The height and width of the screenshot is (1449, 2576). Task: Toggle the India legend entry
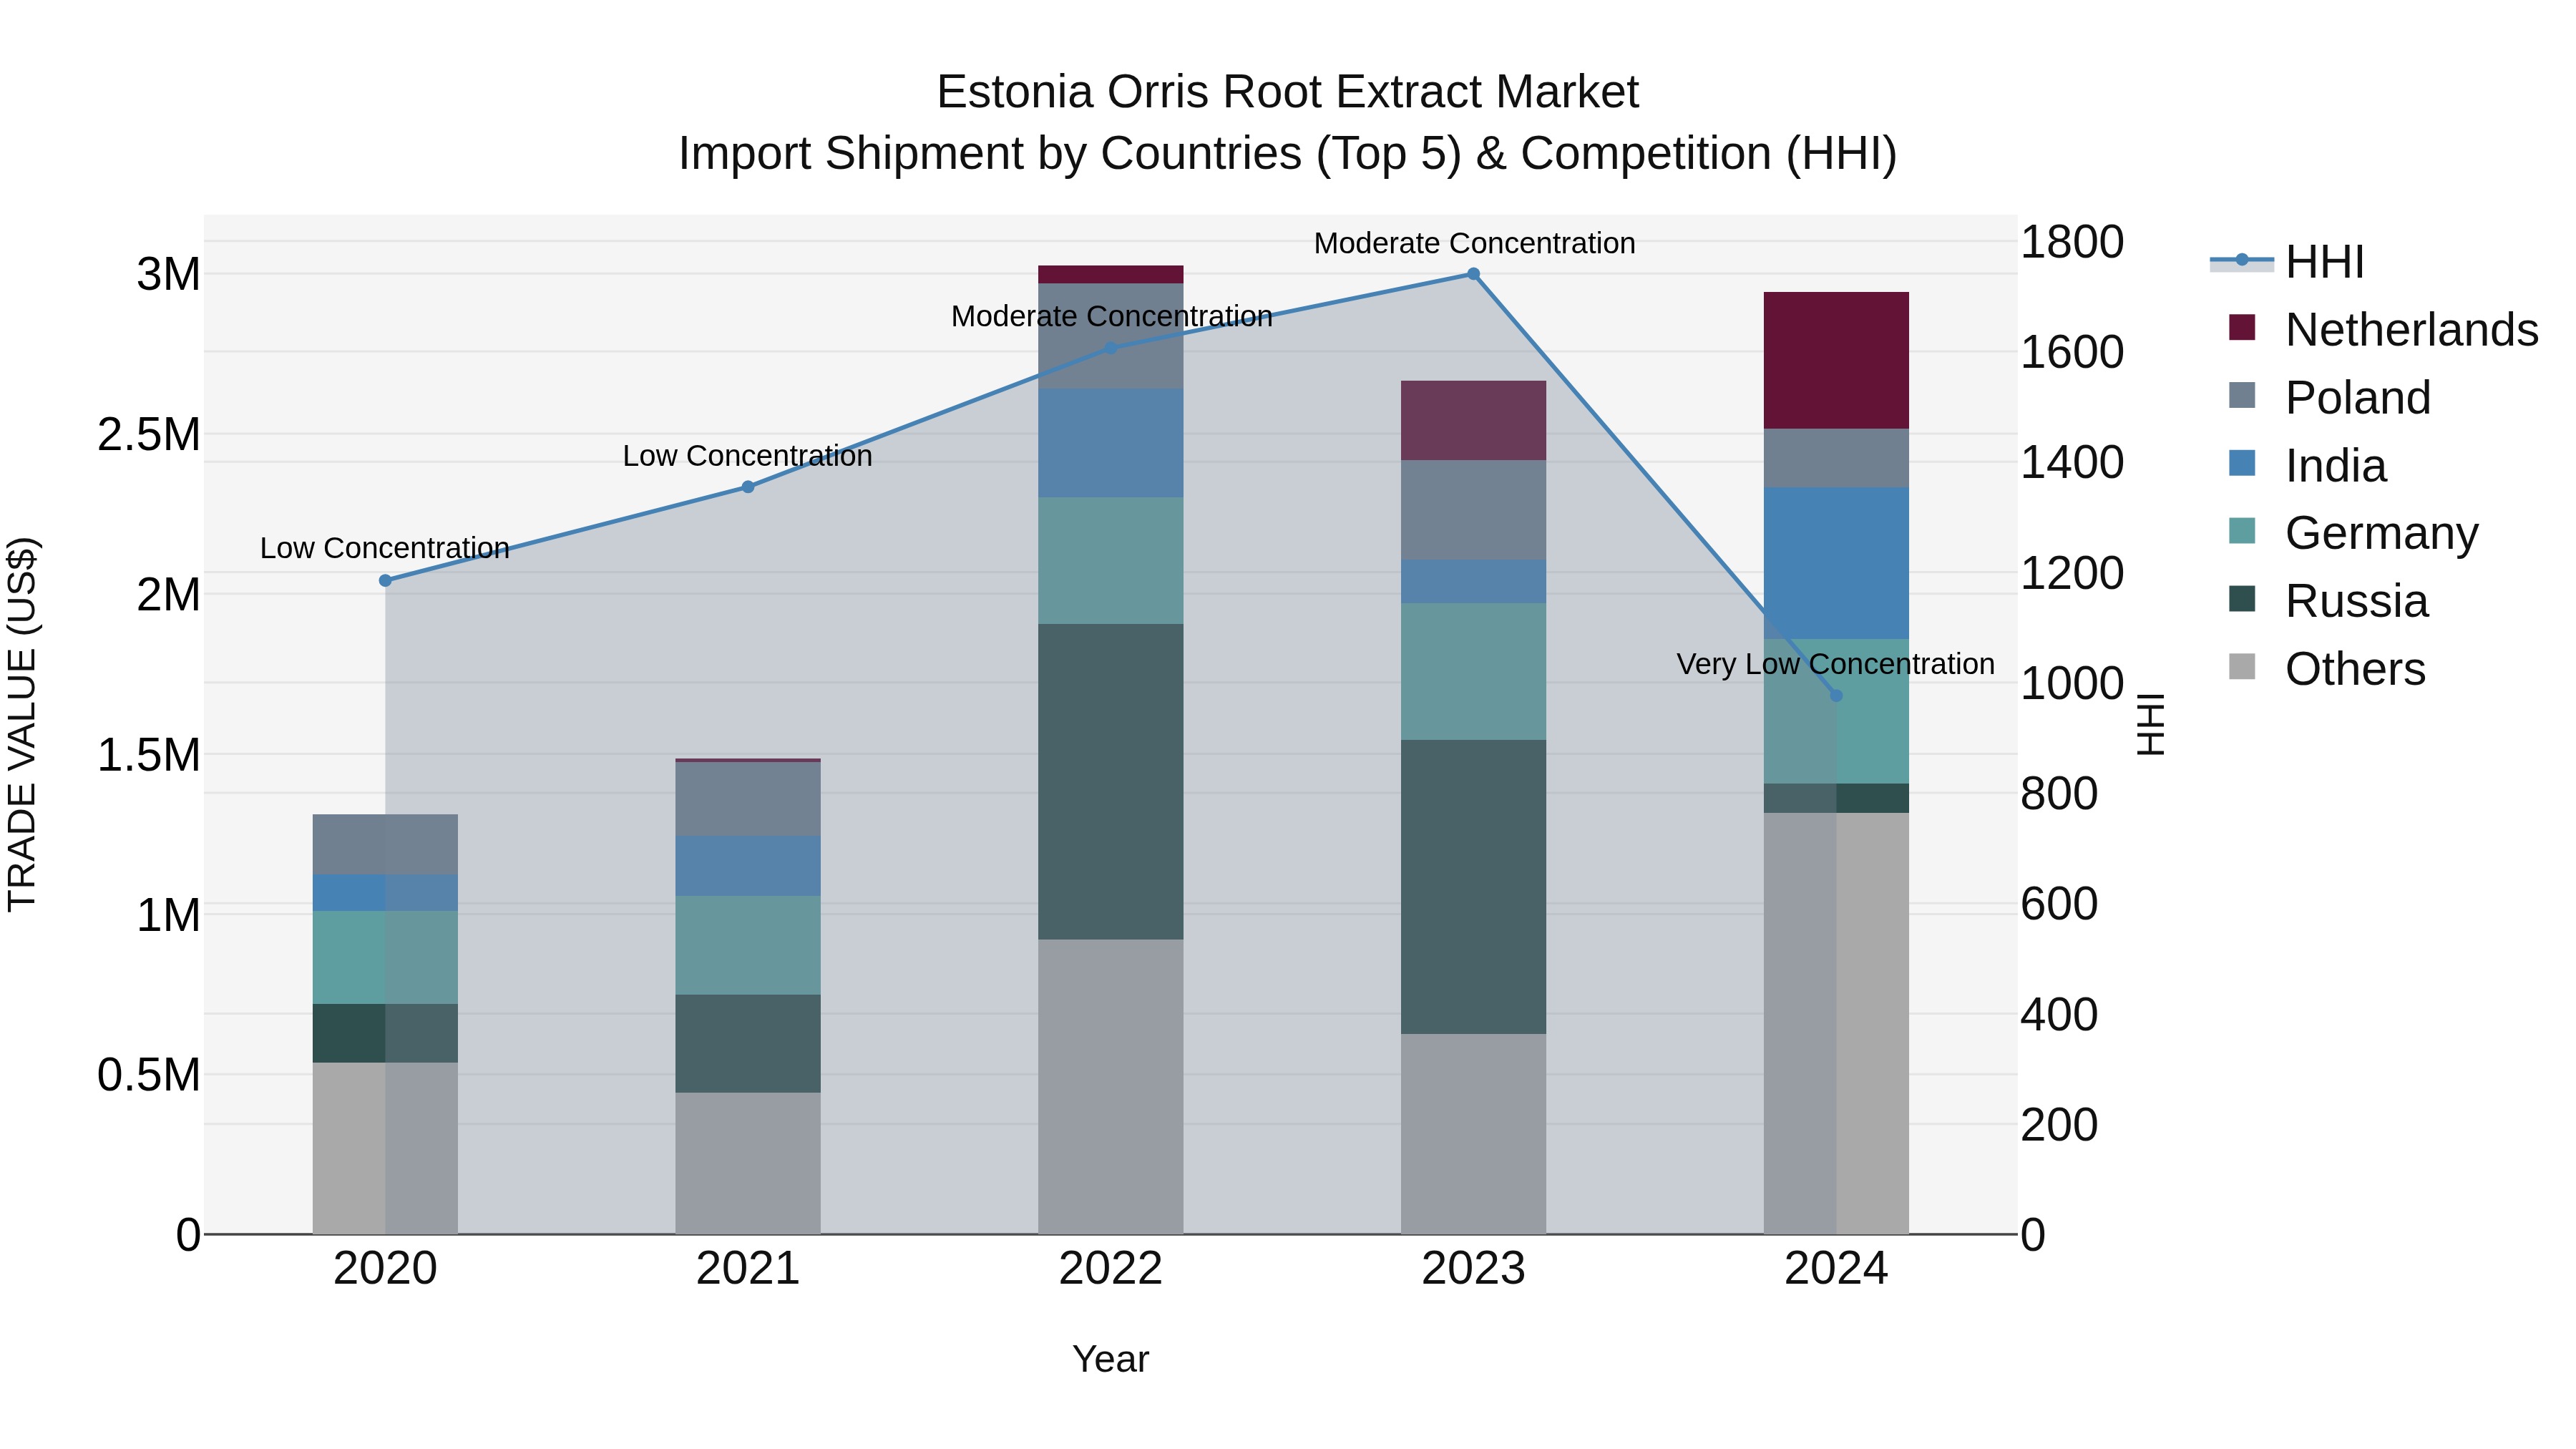point(2308,465)
